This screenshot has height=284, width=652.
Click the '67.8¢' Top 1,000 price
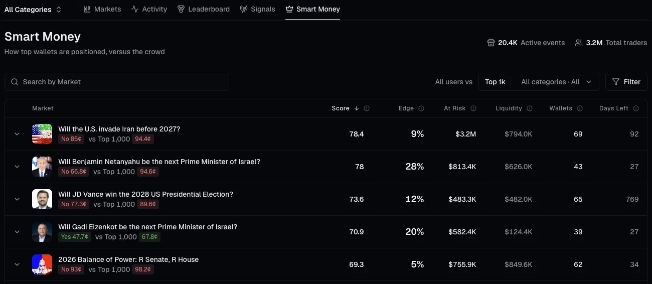(149, 237)
